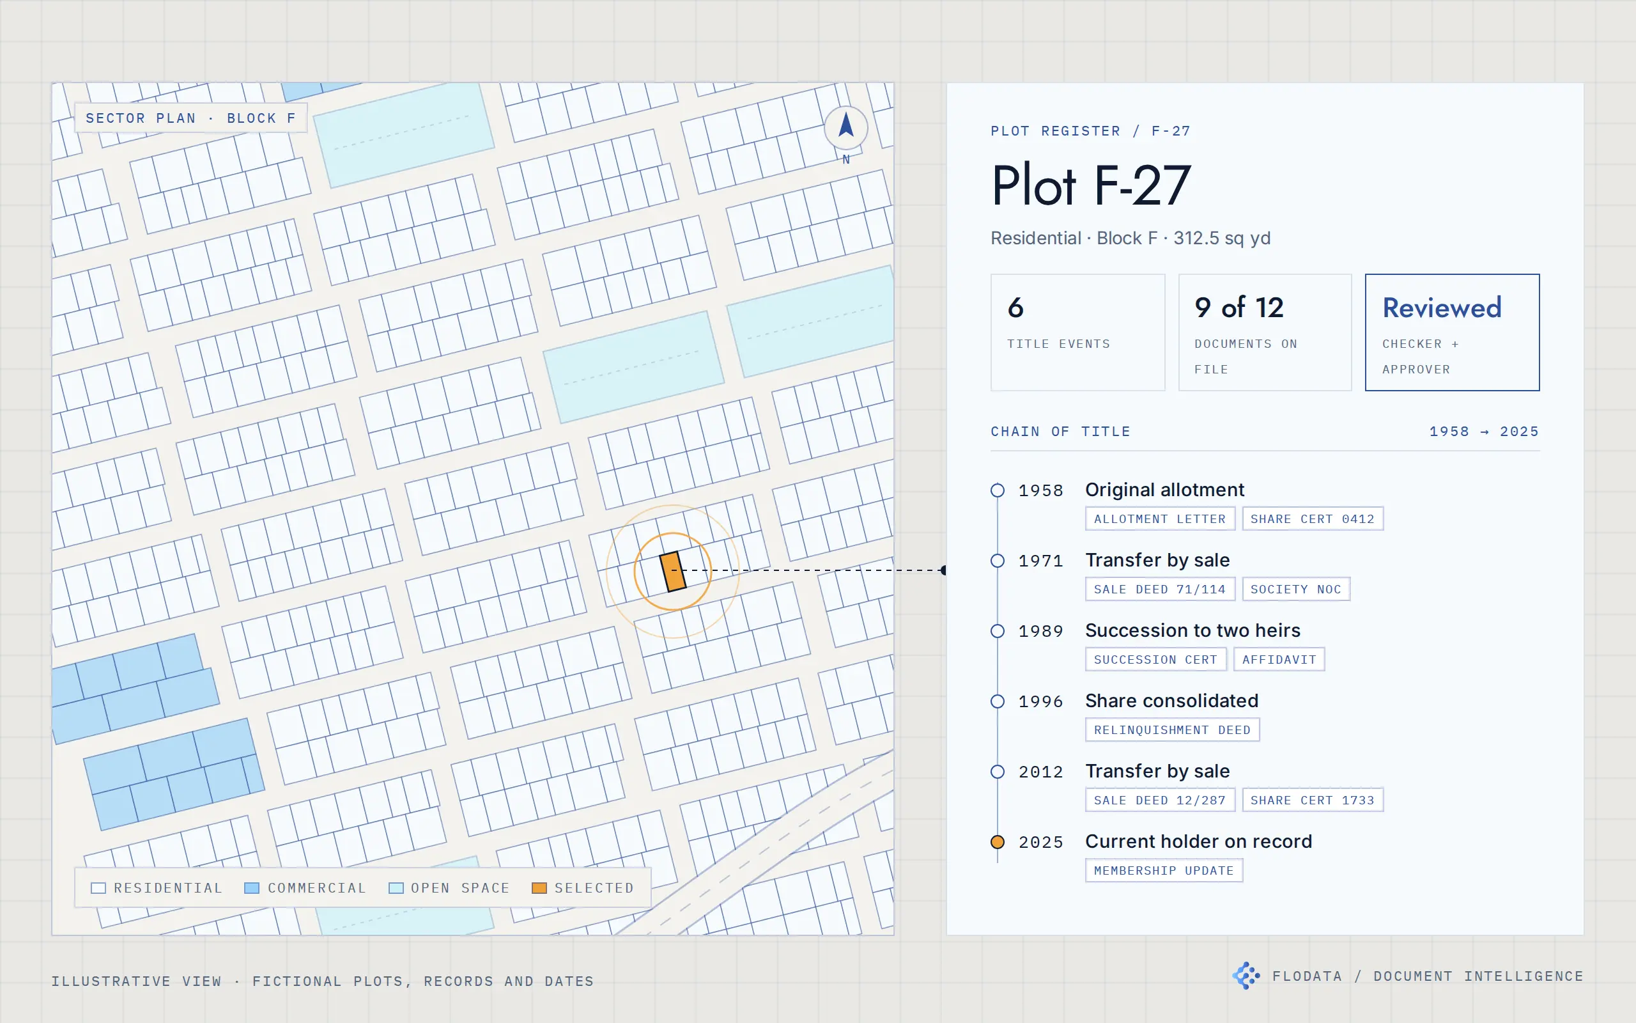Click the Sector Plan Block F label
The image size is (1636, 1023).
coord(190,118)
